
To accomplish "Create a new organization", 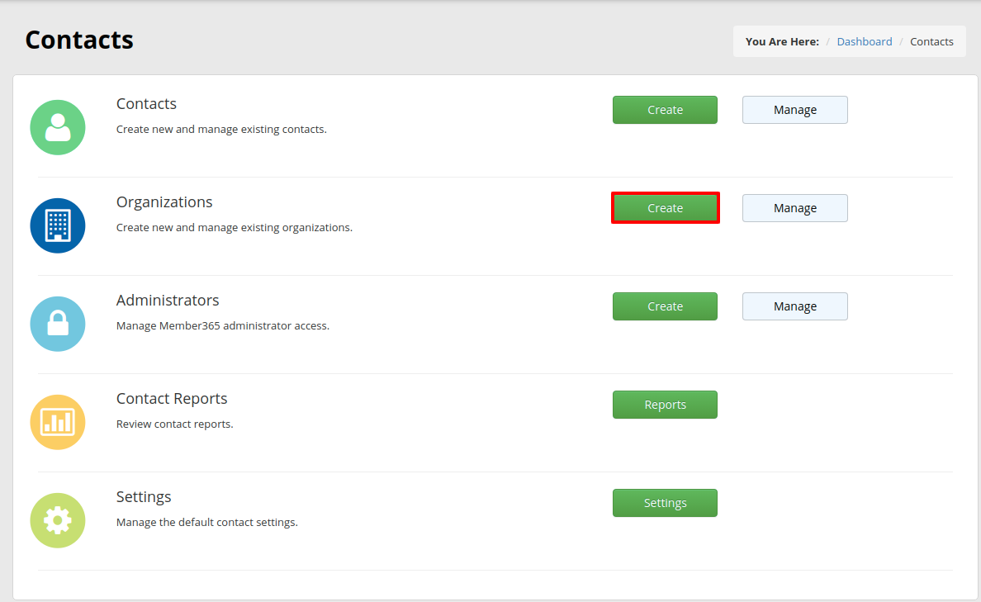I will (x=665, y=208).
